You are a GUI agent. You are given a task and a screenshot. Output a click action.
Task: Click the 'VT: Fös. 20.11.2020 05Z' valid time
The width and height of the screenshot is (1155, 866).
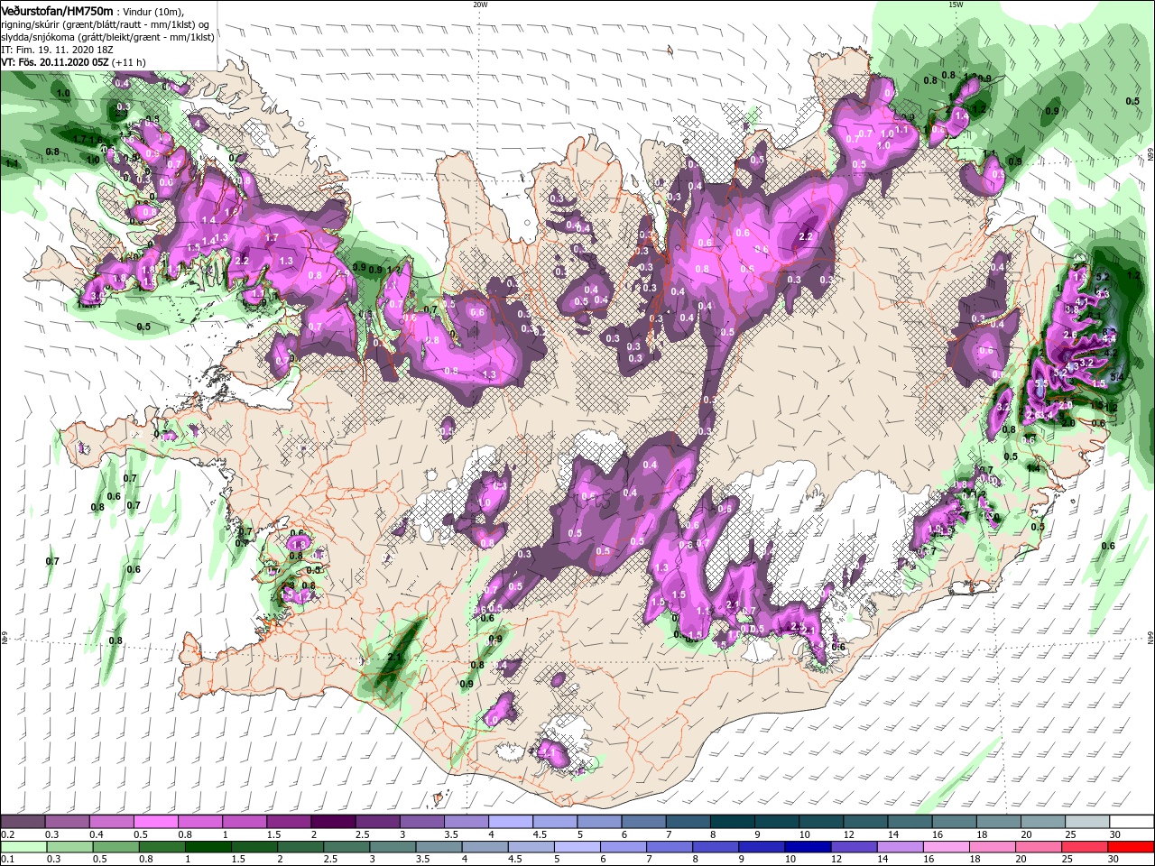pyautogui.click(x=55, y=62)
